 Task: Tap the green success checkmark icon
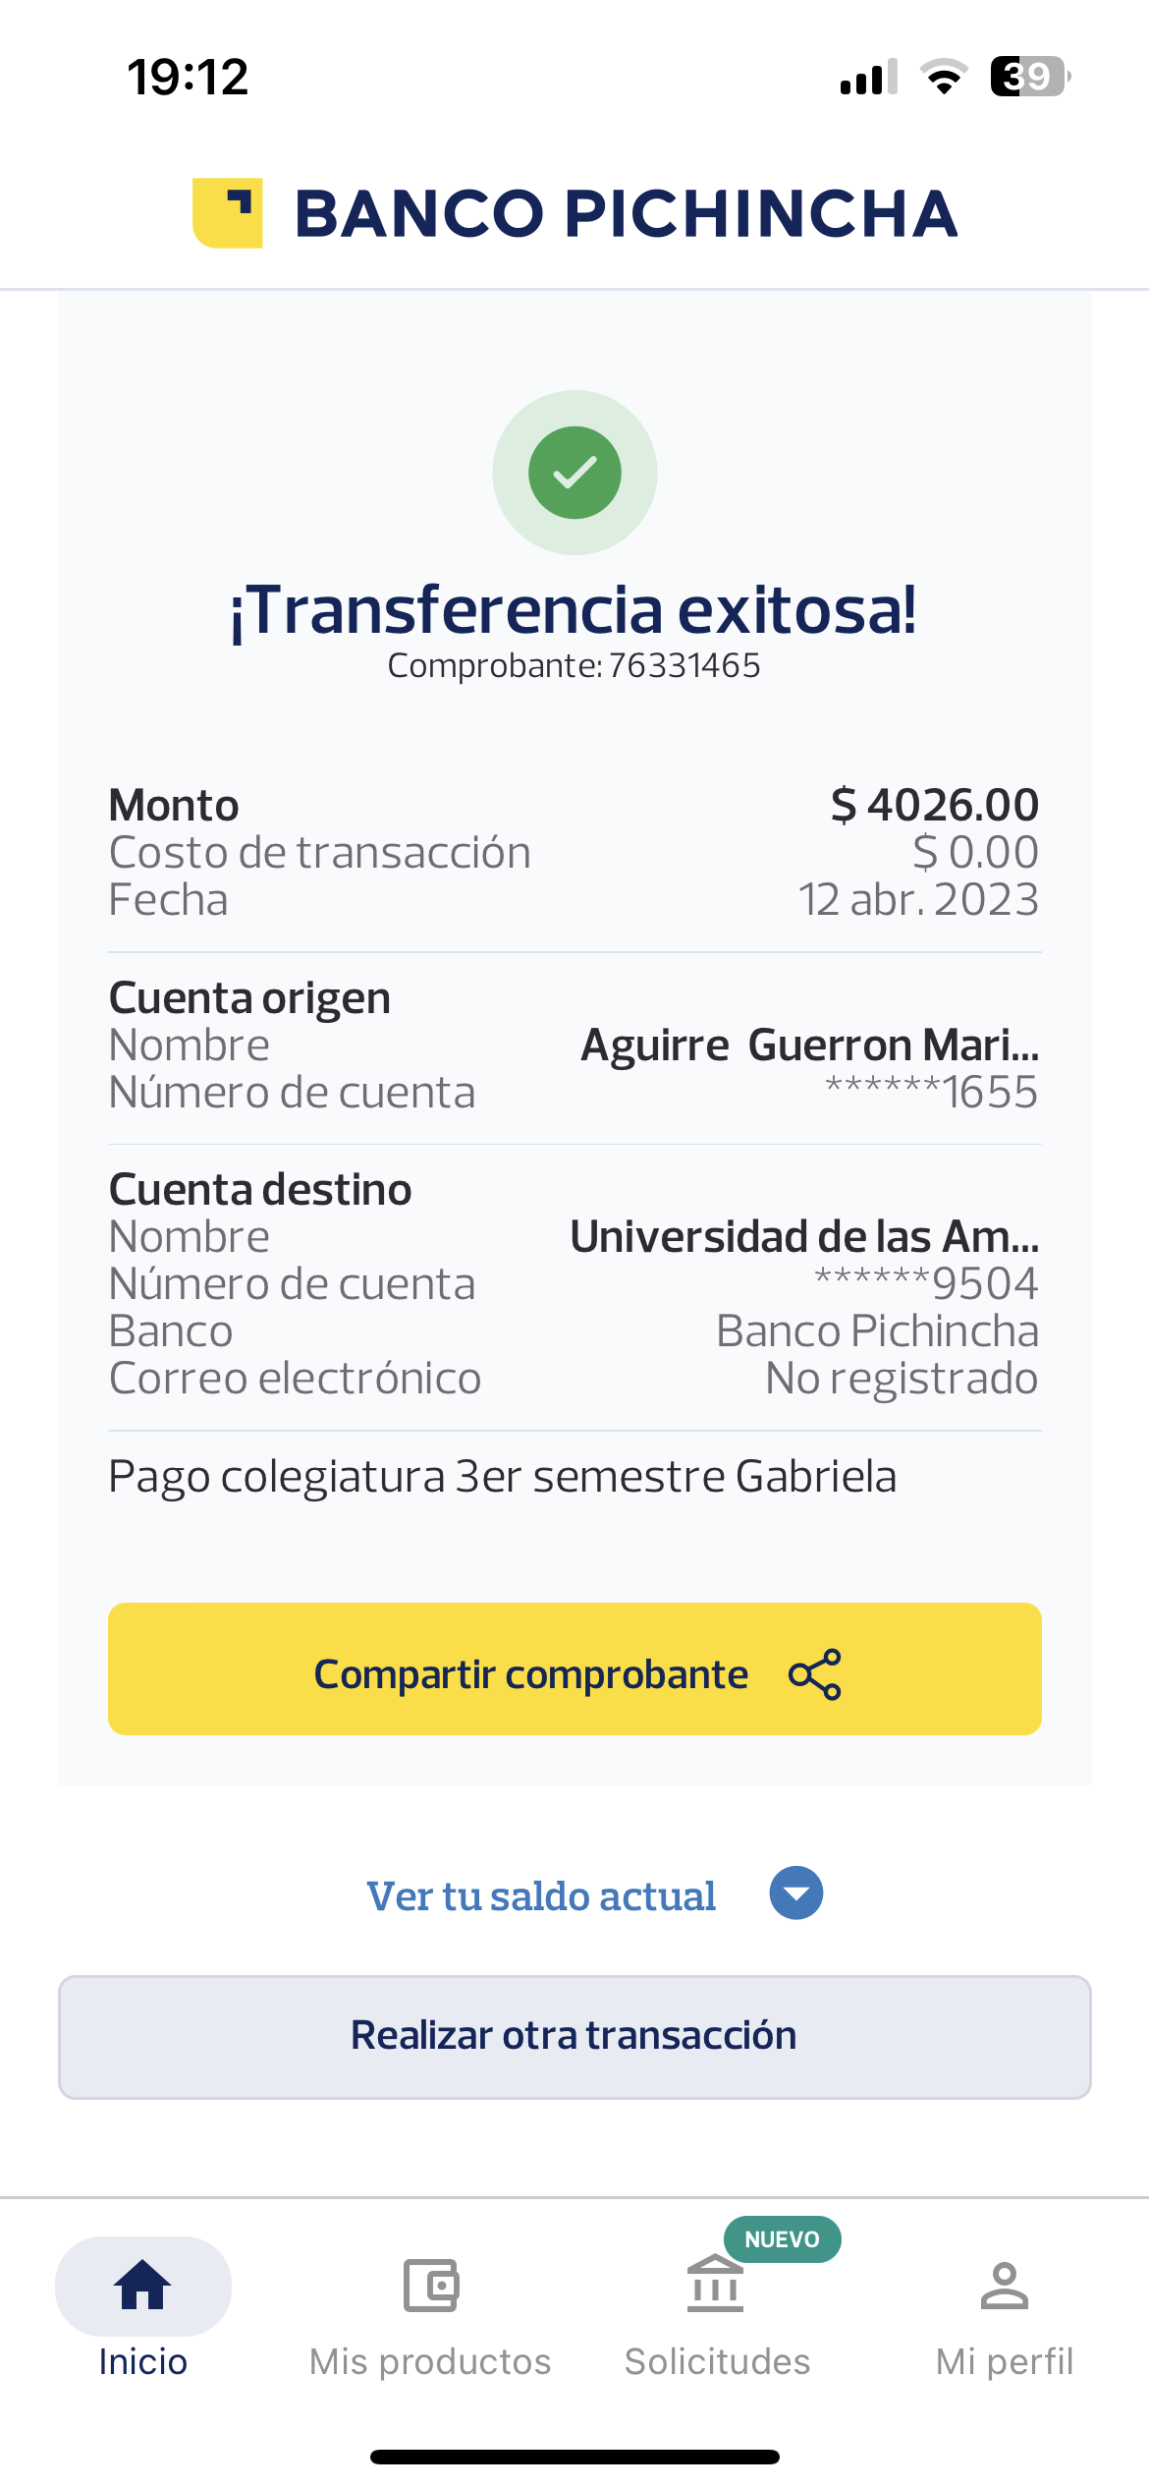(574, 473)
